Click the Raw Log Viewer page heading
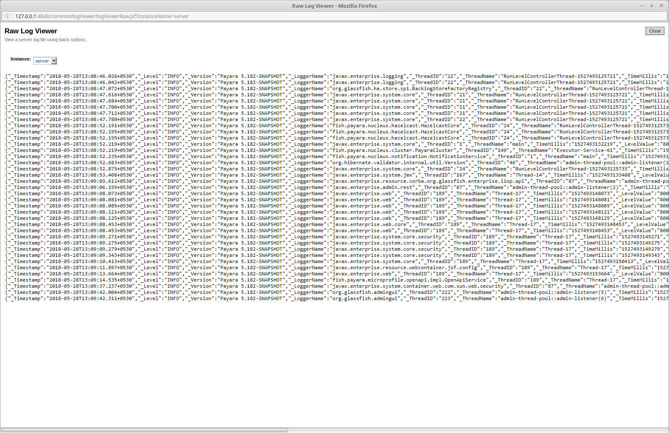This screenshot has height=433, width=669. [x=31, y=31]
